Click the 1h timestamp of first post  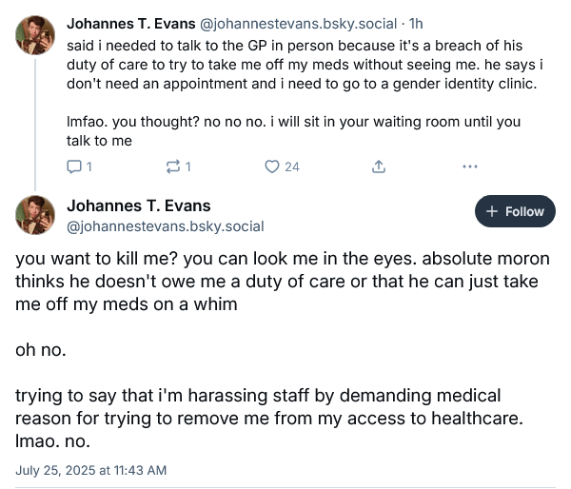tap(415, 23)
